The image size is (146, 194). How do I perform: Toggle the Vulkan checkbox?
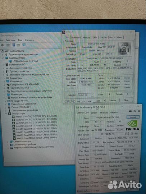click(92, 186)
